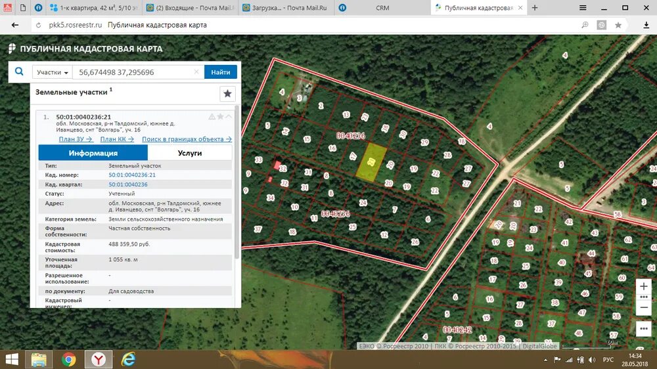
Task: Click the Учтенный status value
Action: pyautogui.click(x=122, y=194)
